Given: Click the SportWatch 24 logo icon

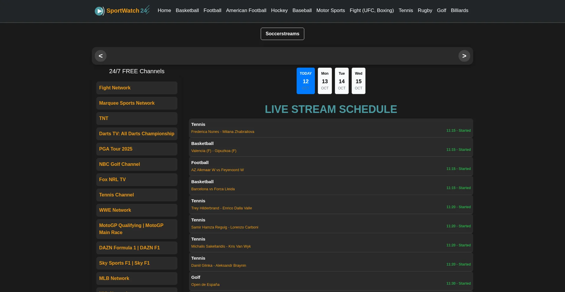Looking at the screenshot, I should [99, 11].
